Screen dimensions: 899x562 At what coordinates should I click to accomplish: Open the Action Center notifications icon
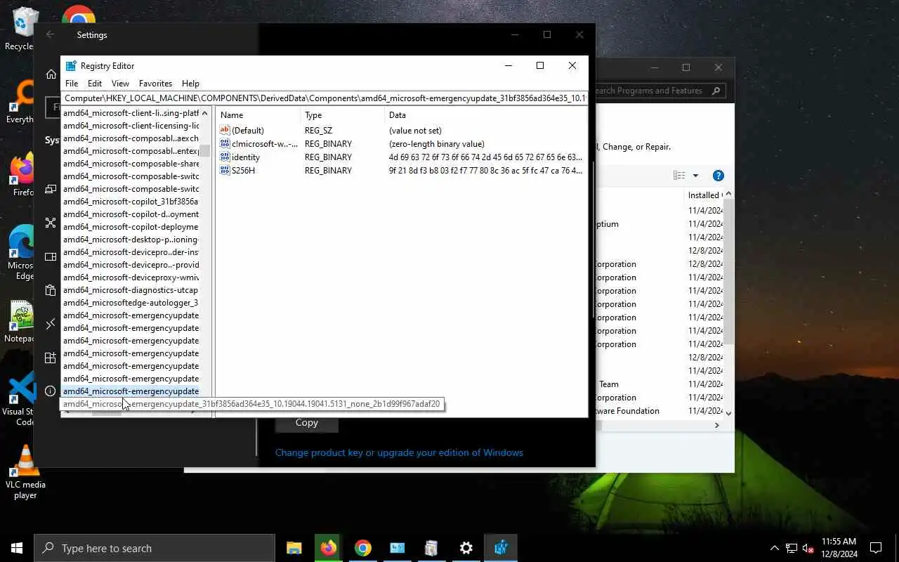pyautogui.click(x=876, y=548)
